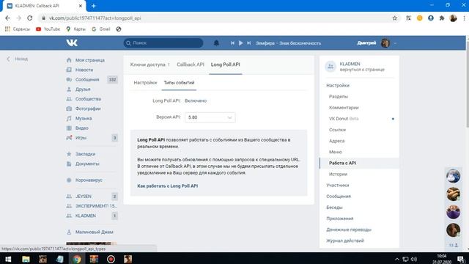Screen dimensions: 469x264
Task: Click the VK logo icon
Action: [x=72, y=43]
